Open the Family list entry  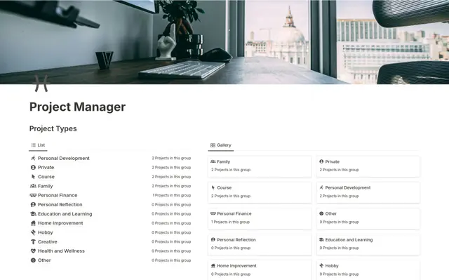(45, 186)
